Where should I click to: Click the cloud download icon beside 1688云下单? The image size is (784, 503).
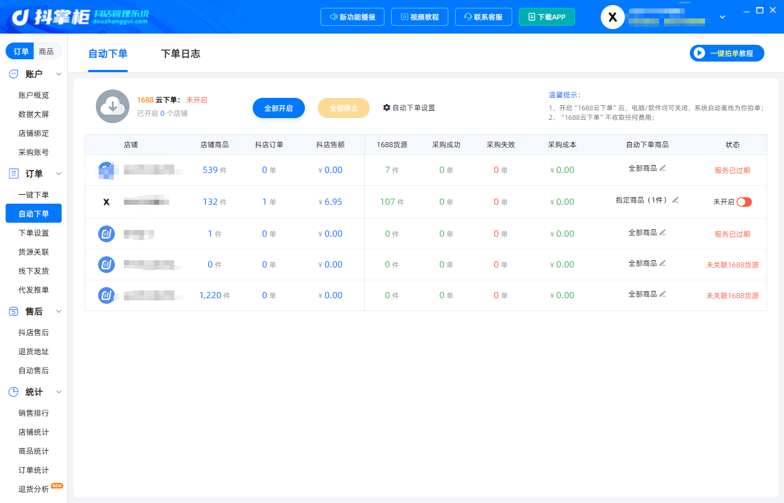pyautogui.click(x=113, y=106)
